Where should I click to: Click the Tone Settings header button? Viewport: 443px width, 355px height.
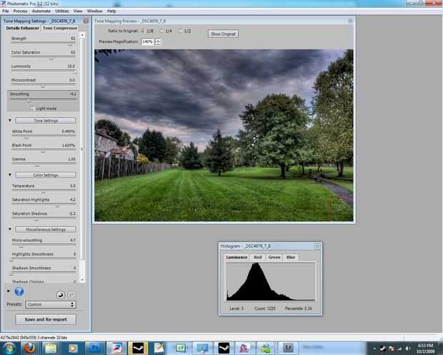click(46, 120)
